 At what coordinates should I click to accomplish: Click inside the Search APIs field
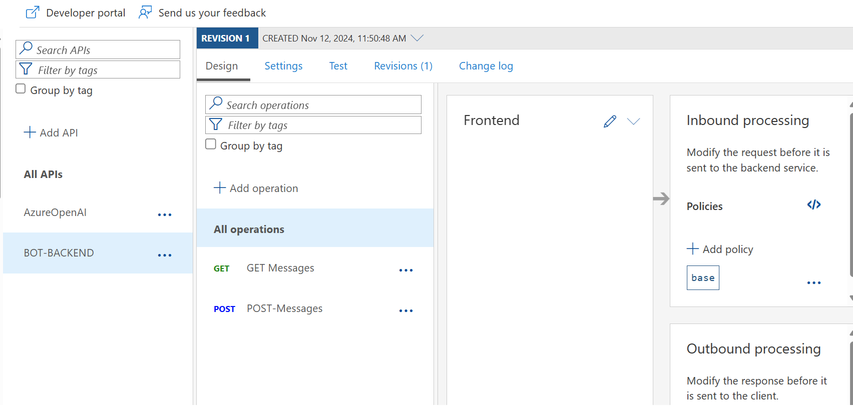pyautogui.click(x=98, y=49)
